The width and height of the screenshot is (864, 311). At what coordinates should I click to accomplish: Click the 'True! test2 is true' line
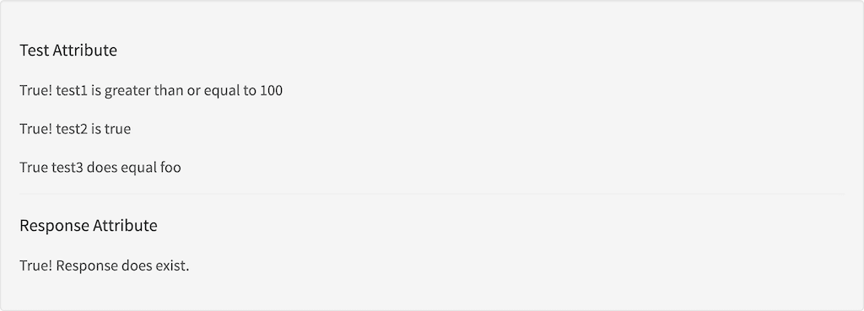tap(75, 129)
